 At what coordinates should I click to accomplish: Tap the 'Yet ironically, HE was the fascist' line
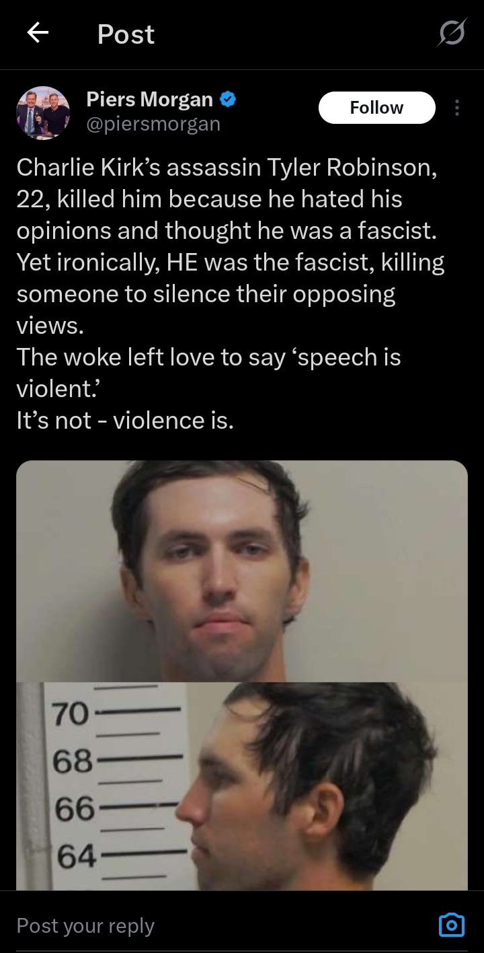point(230,262)
